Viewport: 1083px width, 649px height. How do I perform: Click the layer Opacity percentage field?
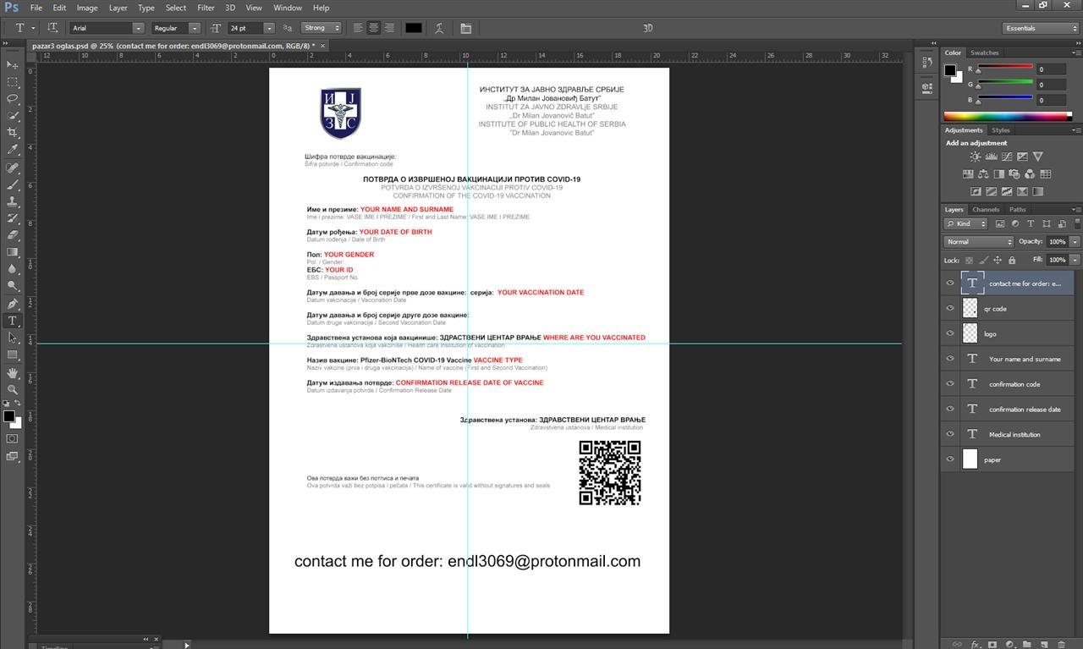tap(1058, 242)
